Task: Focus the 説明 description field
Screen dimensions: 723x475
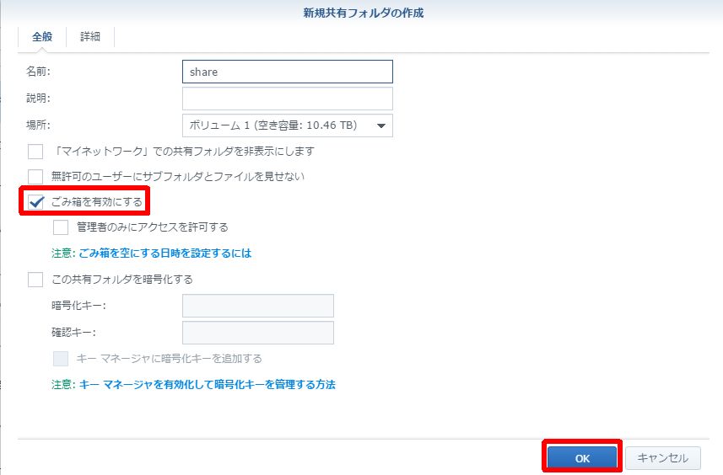Action: pos(288,99)
